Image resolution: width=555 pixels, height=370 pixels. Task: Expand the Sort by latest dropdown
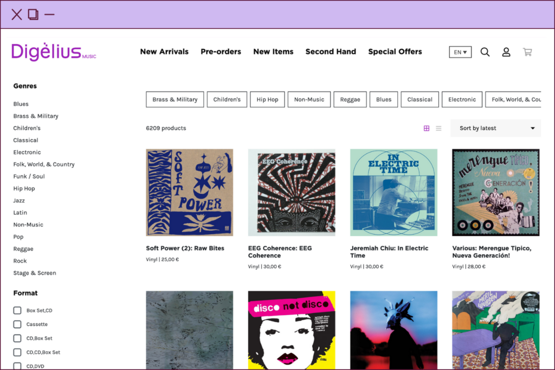tap(495, 128)
